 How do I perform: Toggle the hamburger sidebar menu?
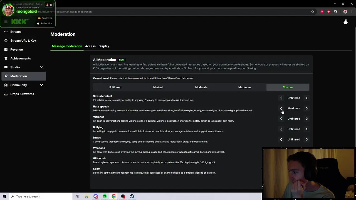click(x=6, y=22)
